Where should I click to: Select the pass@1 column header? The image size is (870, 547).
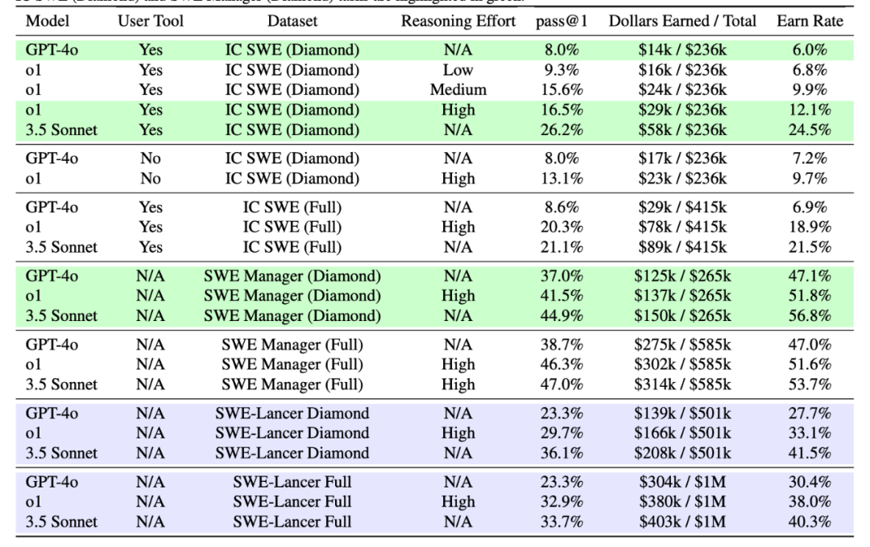coord(560,22)
